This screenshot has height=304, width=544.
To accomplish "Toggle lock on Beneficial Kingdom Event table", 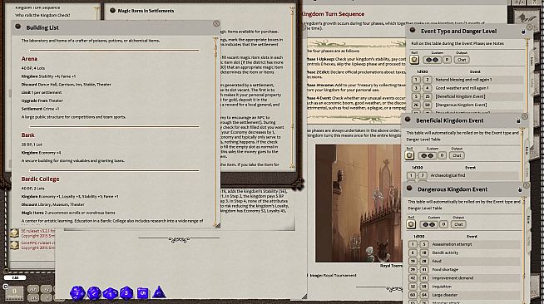I will [x=518, y=120].
